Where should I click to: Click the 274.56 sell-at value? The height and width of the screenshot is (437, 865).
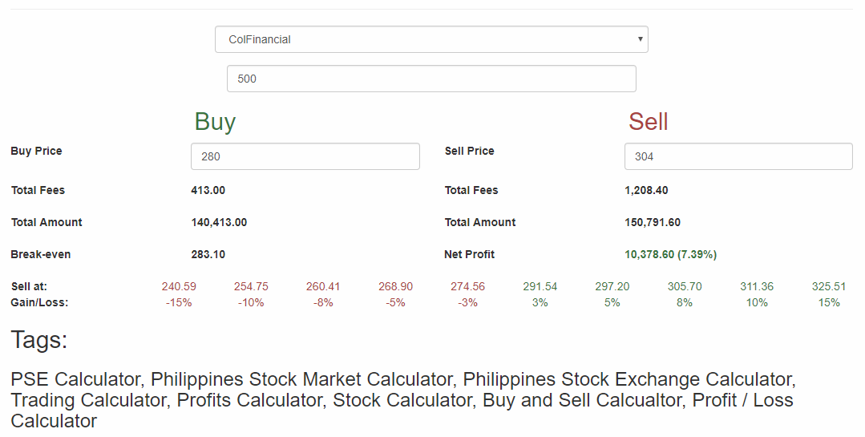(x=468, y=286)
